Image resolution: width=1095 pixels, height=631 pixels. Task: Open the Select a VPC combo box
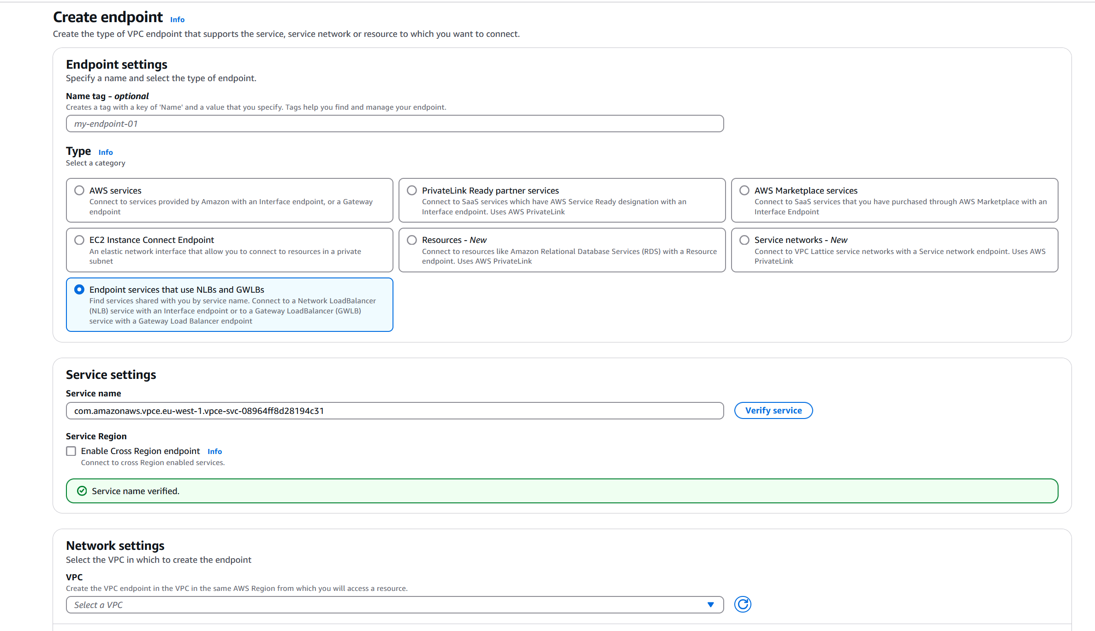[395, 605]
